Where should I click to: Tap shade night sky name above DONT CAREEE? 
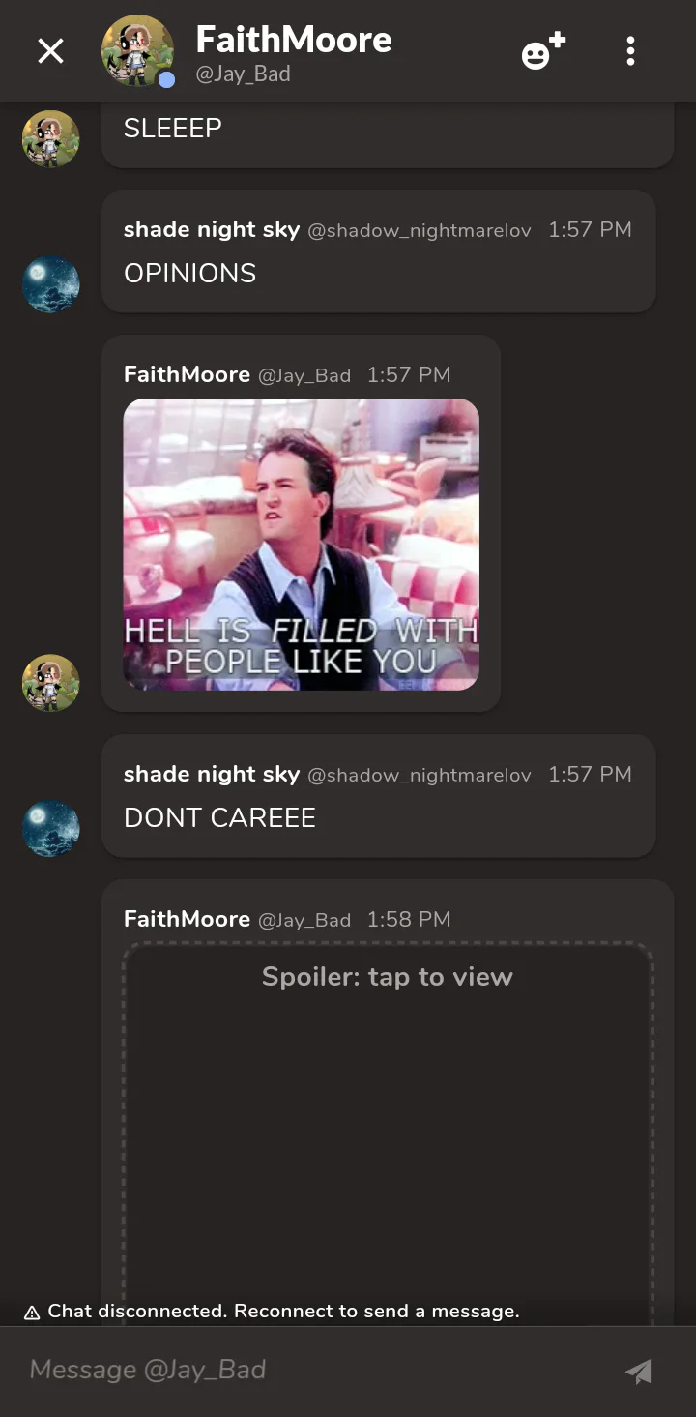coord(212,774)
